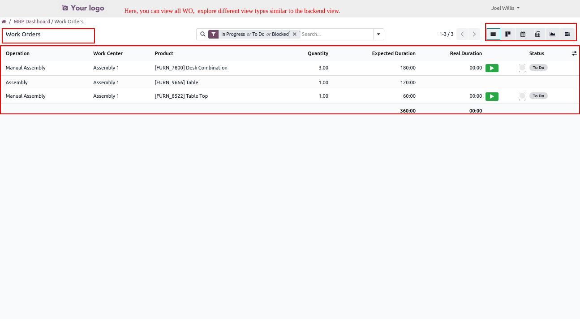Viewport: 580px width, 321px height.
Task: Sort by Expected Duration column
Action: point(393,53)
